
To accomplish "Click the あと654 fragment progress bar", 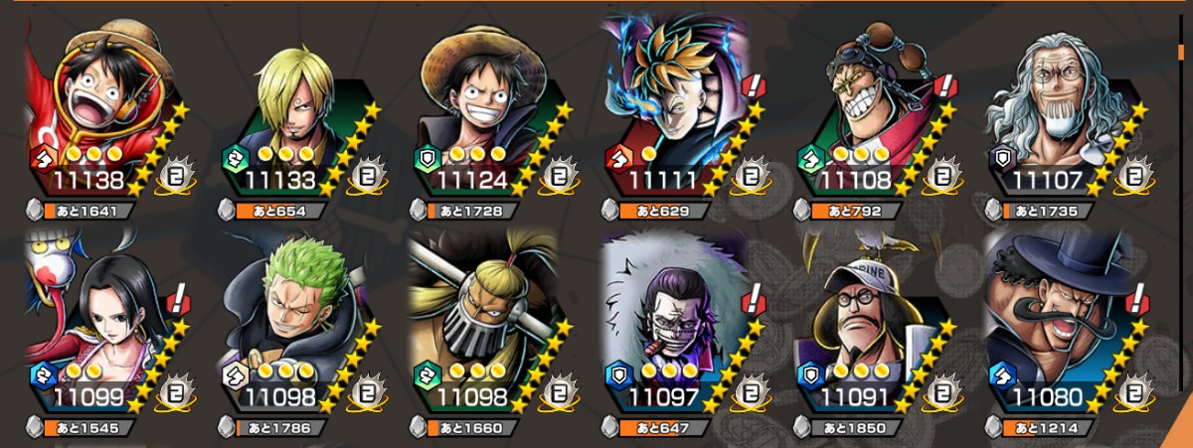I will [281, 211].
